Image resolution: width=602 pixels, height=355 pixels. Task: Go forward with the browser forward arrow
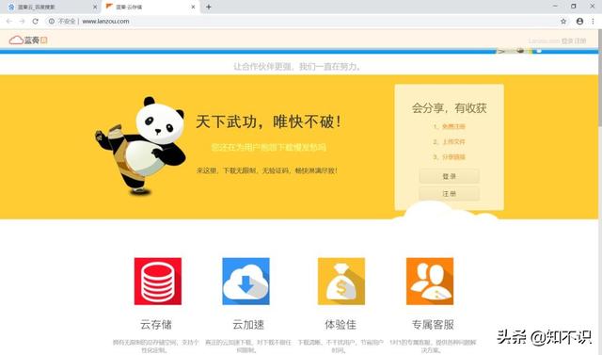[x=22, y=22]
